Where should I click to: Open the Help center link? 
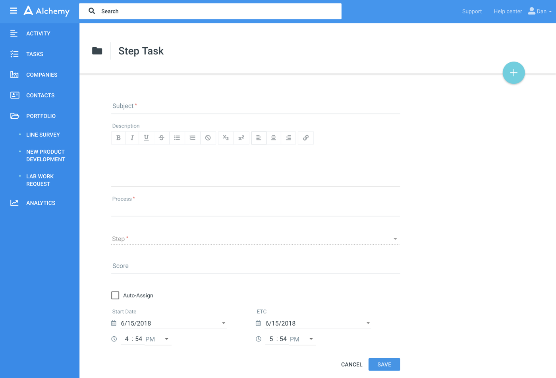[x=508, y=11]
